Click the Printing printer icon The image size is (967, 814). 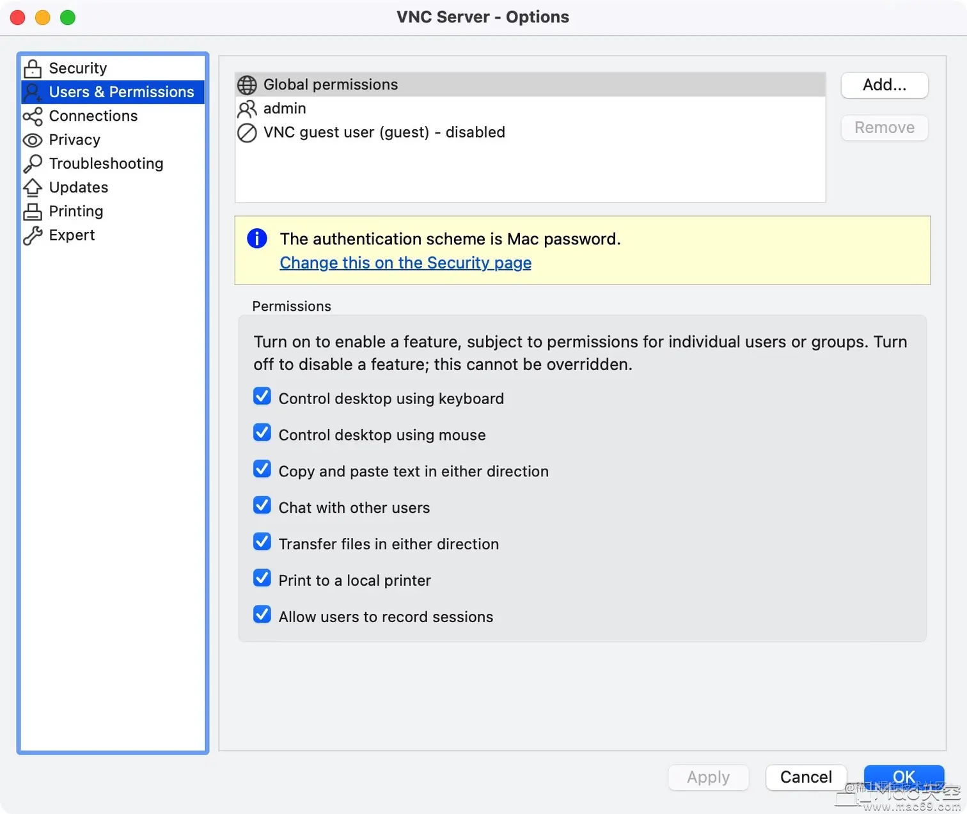33,212
